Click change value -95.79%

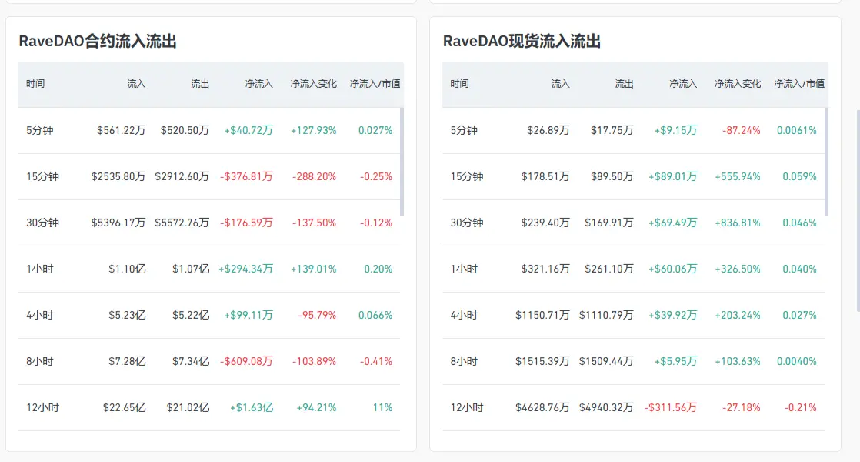click(317, 315)
